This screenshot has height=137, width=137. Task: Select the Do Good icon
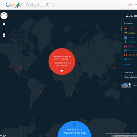[126, 55]
